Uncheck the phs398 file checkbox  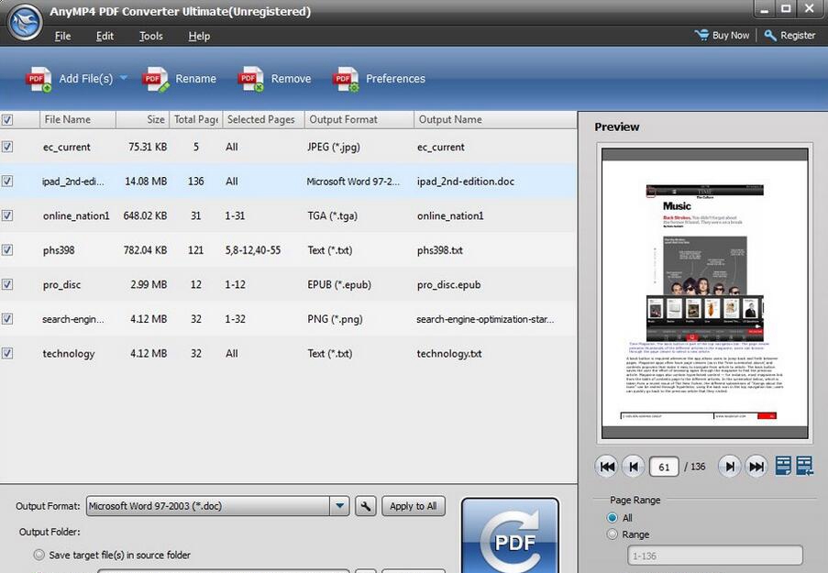6,249
